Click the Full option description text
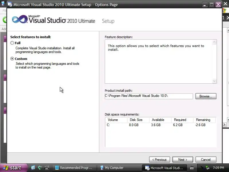This screenshot has height=172, width=229. point(45,50)
